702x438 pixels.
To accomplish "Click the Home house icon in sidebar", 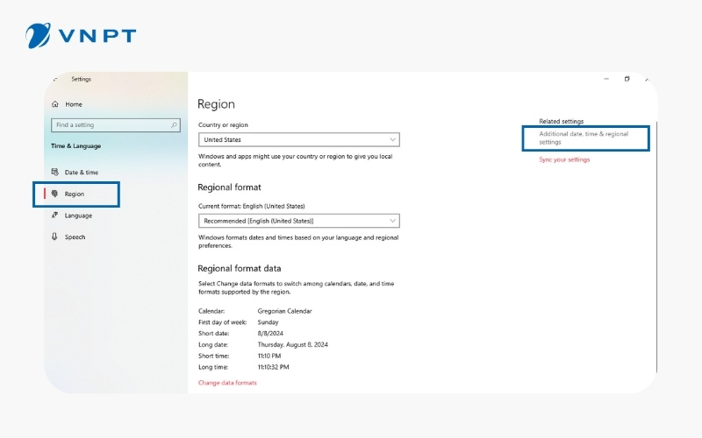I will click(55, 104).
